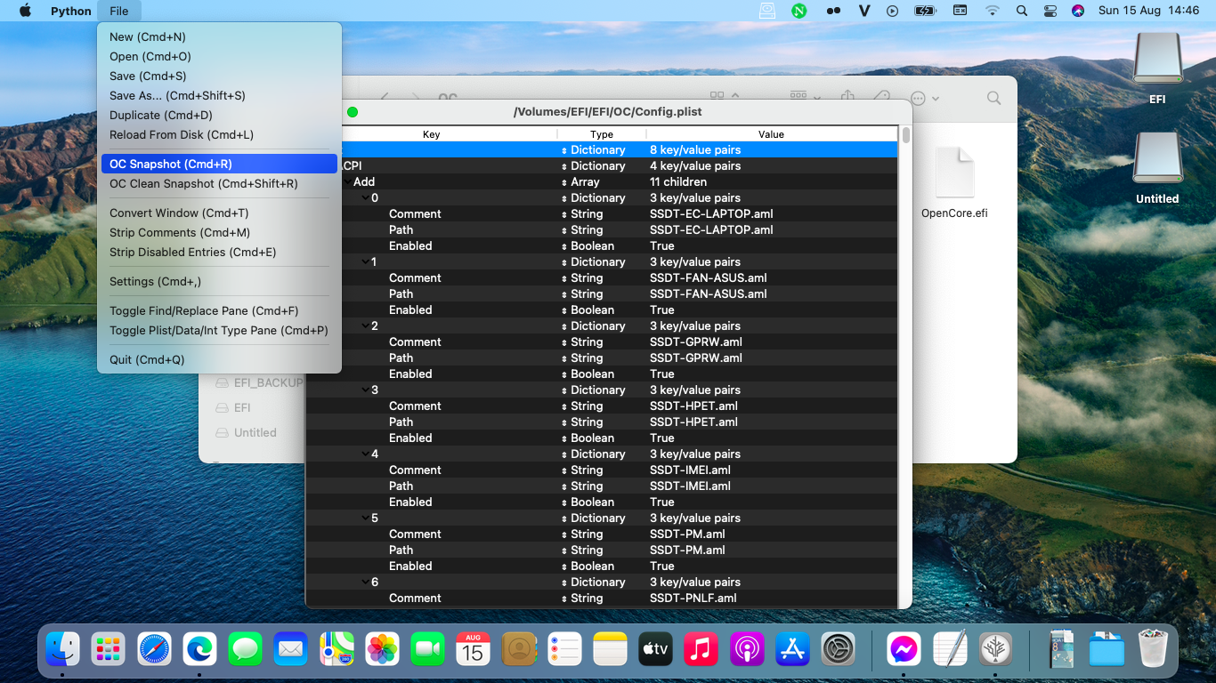The image size is (1216, 683).
Task: Open Messenger app in dock
Action: click(x=904, y=649)
